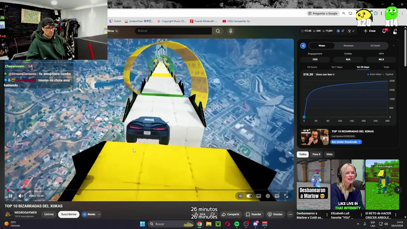Click the See similar thumbnails button
407x229 pixels.
tap(346, 142)
